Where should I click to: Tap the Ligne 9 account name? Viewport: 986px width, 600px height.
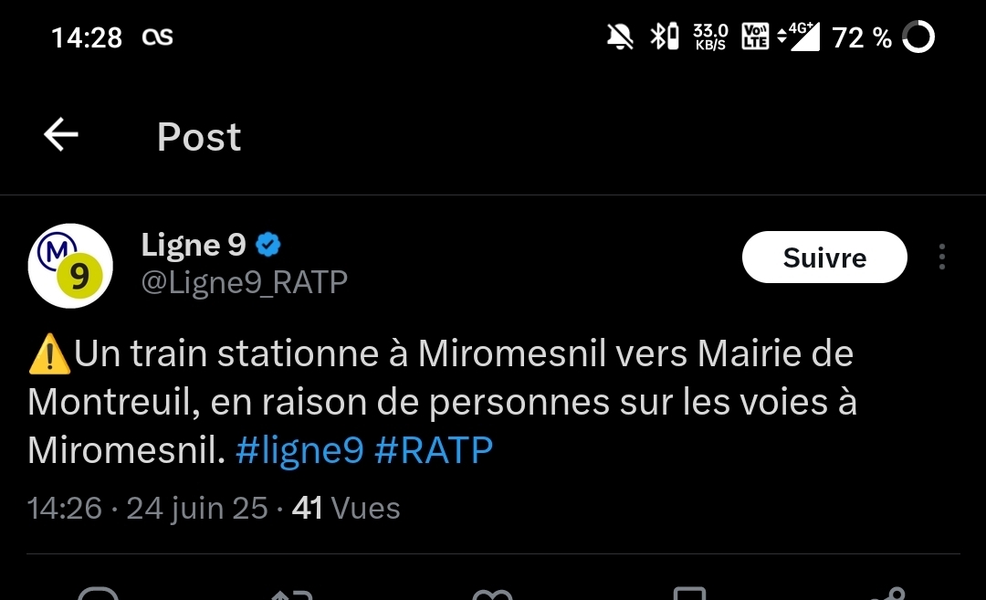coord(194,245)
